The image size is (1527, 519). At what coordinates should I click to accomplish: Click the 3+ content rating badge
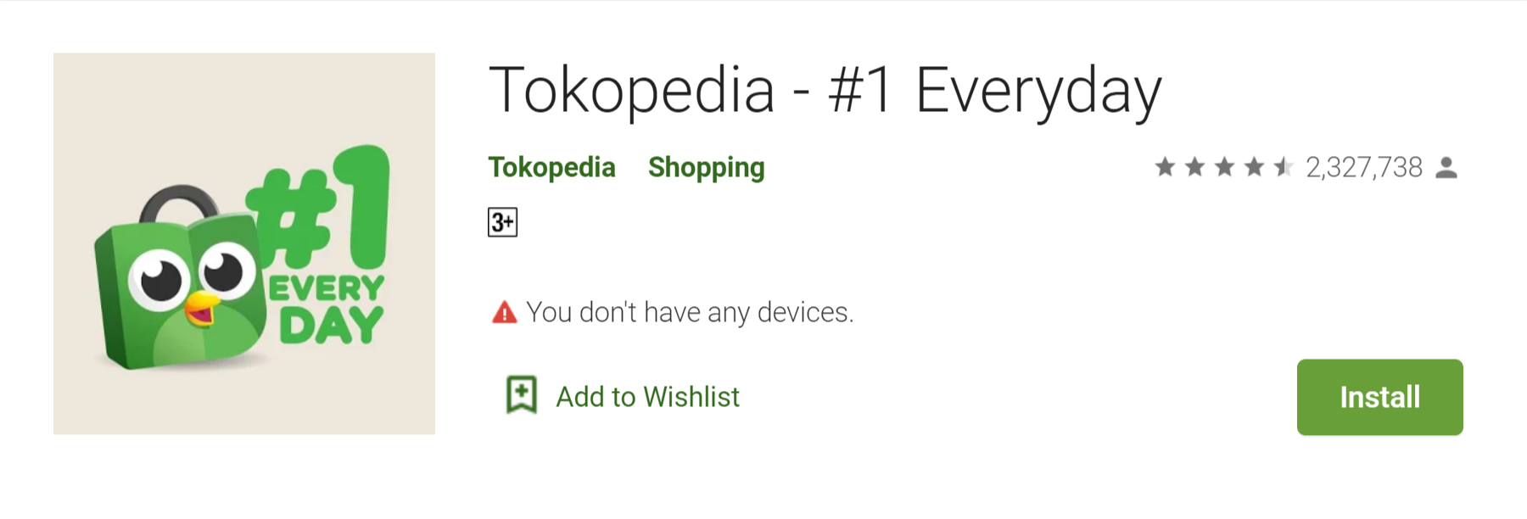coord(502,221)
